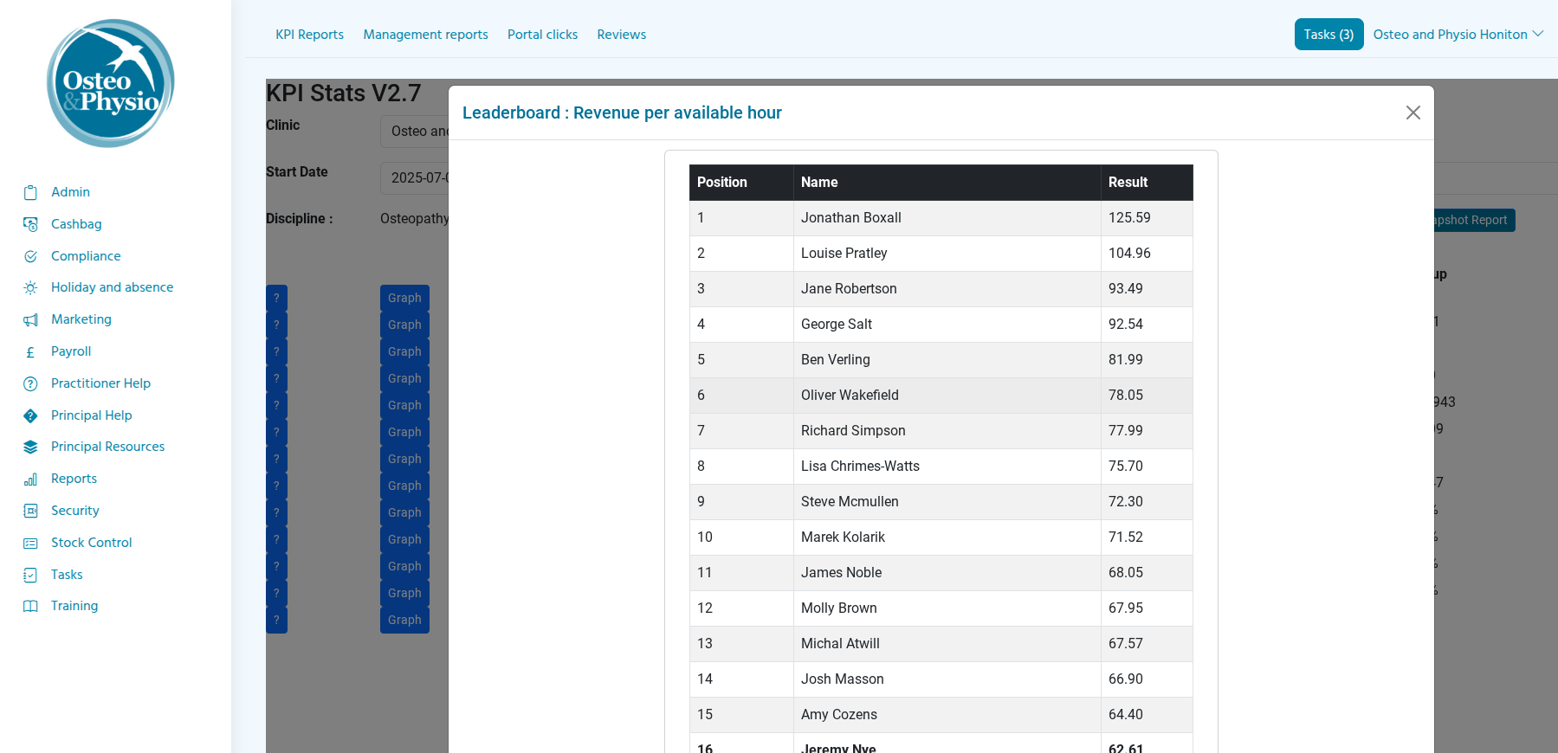Viewport: 1558px width, 753px height.
Task: Click the Osteo & Physio logo
Action: [111, 83]
